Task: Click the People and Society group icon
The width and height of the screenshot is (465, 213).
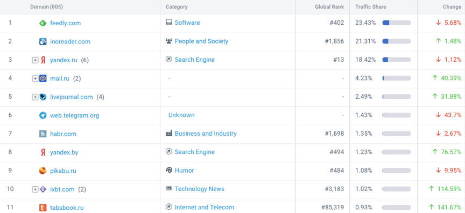Action: click(x=169, y=41)
